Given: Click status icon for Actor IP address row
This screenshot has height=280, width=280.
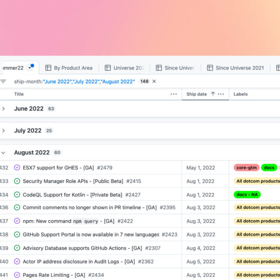Looking at the screenshot, I should tap(17, 261).
